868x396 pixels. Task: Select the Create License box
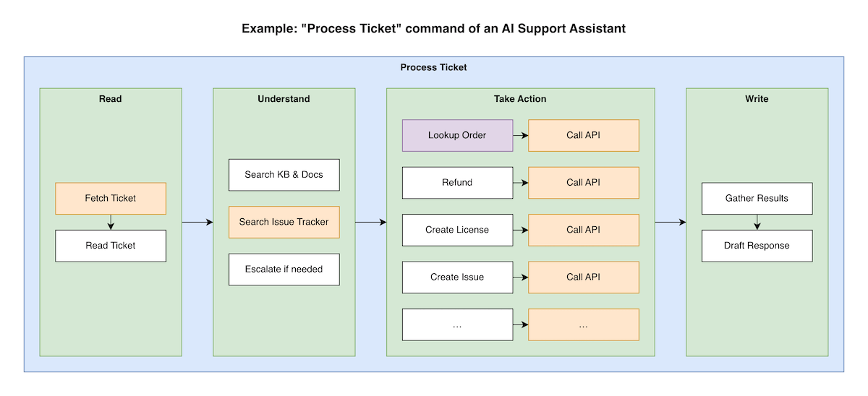click(457, 230)
